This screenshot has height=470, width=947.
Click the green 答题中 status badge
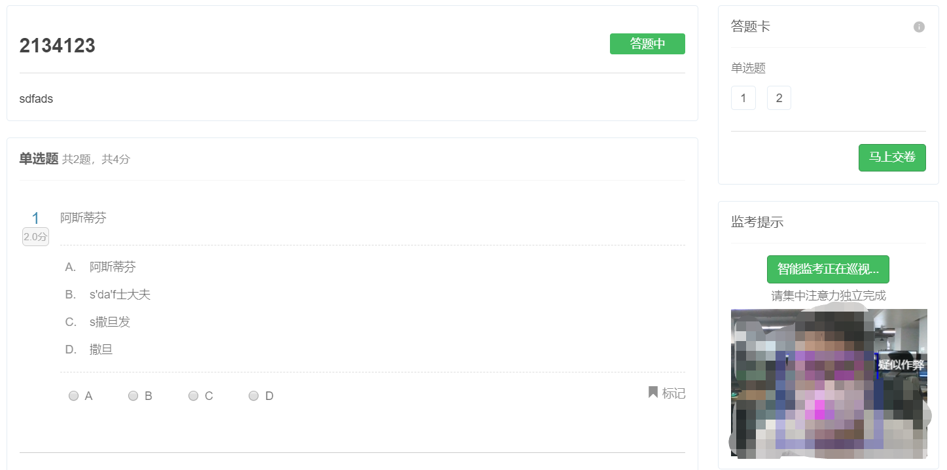(x=647, y=44)
